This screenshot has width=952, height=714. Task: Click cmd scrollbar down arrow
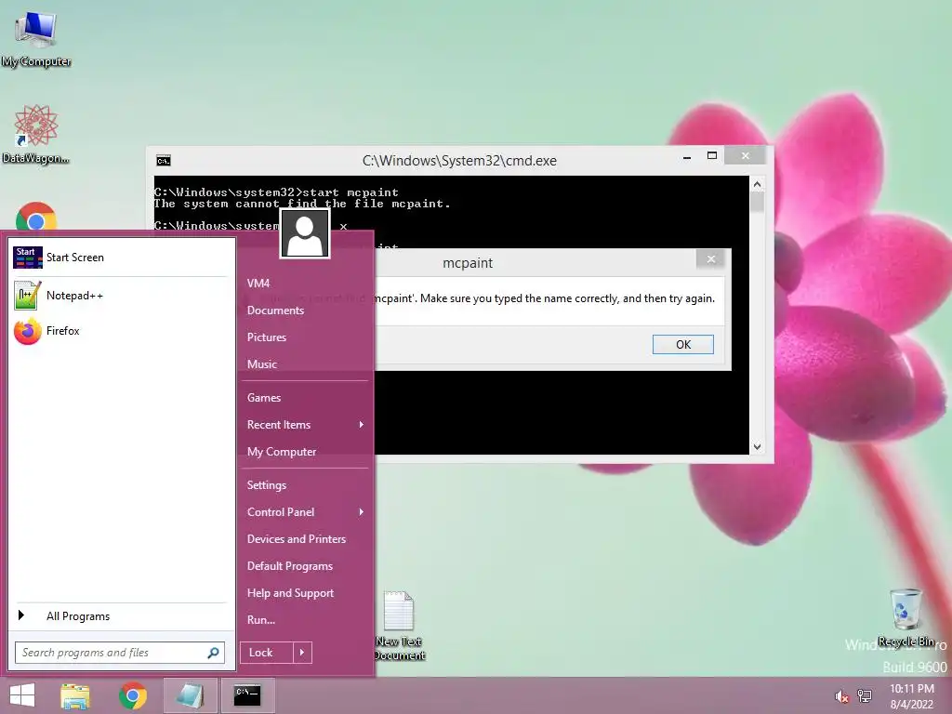[757, 447]
